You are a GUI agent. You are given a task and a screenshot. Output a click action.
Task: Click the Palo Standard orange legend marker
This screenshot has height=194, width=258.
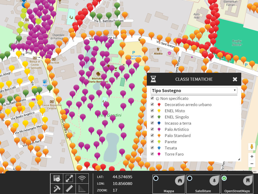(159, 136)
